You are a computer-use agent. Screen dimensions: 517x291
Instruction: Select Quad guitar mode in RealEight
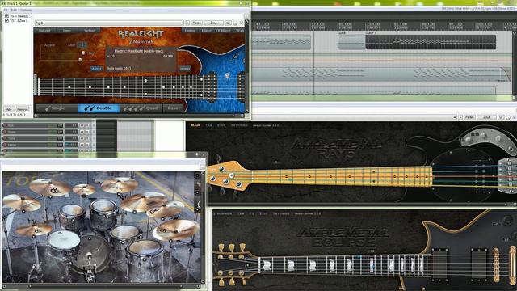pos(141,108)
